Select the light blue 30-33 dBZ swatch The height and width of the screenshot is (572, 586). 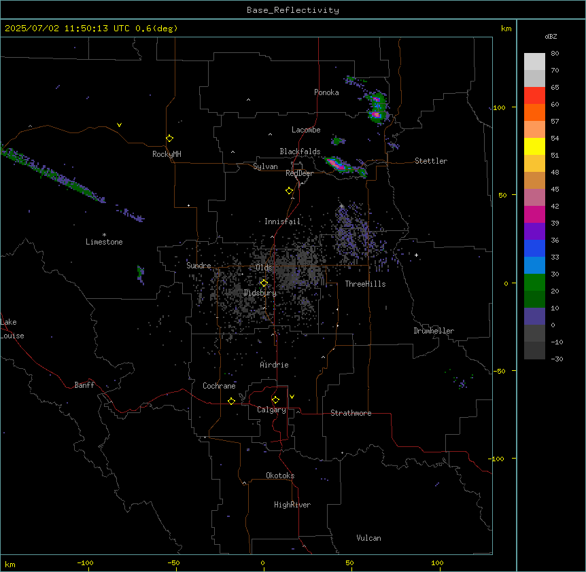(534, 266)
